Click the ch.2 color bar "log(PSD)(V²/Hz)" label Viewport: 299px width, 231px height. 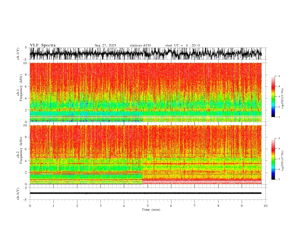click(x=282, y=161)
